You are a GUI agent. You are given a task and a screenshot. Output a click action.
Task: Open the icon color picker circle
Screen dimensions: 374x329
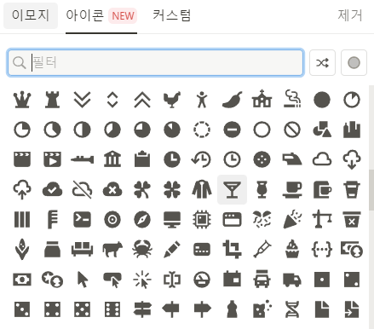[354, 63]
